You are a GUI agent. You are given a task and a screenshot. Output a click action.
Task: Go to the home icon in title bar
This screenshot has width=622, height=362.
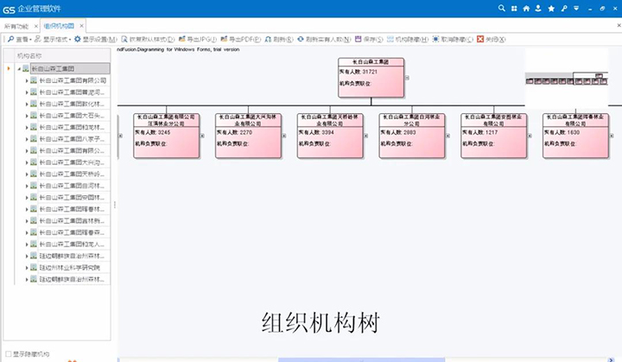click(x=526, y=8)
